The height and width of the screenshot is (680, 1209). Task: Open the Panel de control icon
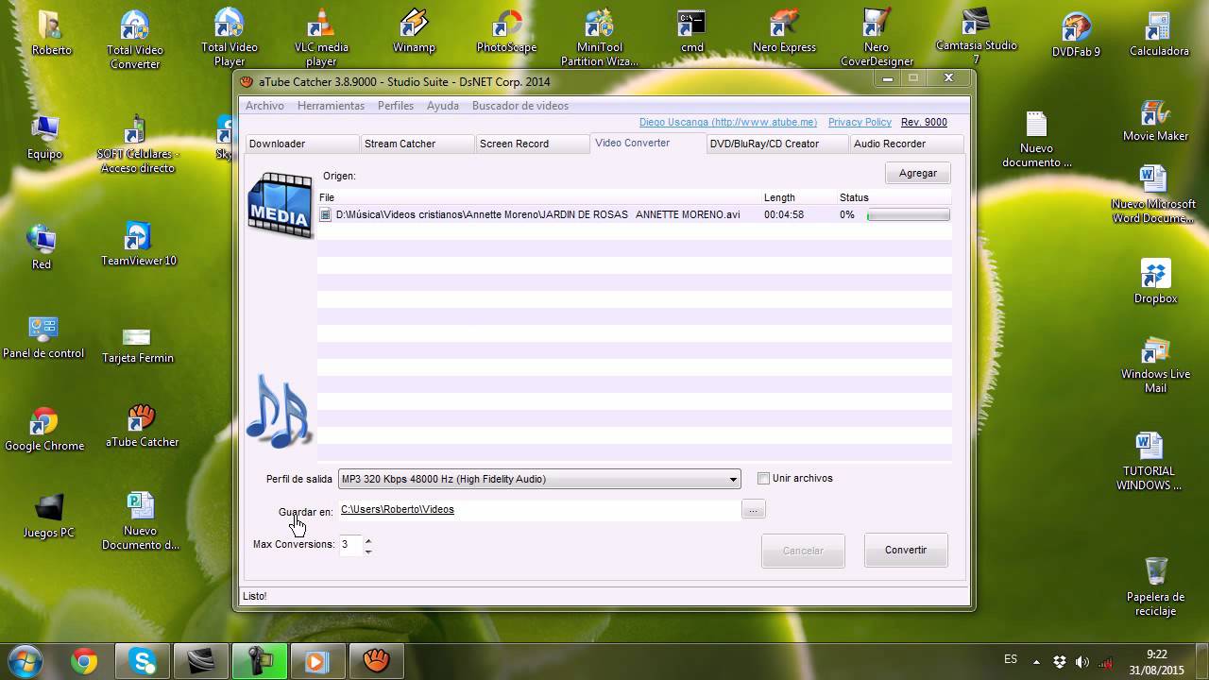[x=43, y=337]
